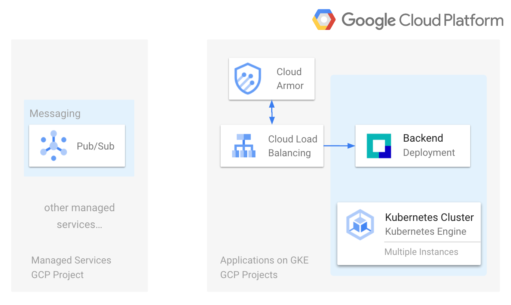Select the "Messaging" group title
Viewport: 511px width, 305px height.
[x=55, y=114]
